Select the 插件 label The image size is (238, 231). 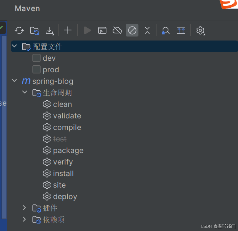[x=50, y=208]
